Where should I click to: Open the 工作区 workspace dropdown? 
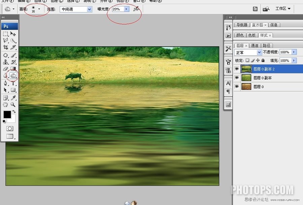pyautogui.click(x=283, y=8)
